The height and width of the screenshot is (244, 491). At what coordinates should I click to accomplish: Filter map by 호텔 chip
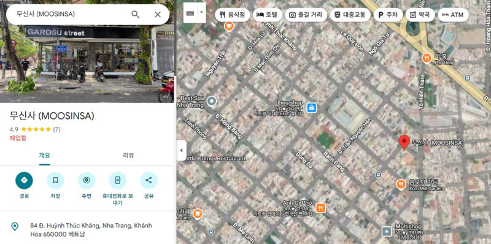[x=268, y=15]
